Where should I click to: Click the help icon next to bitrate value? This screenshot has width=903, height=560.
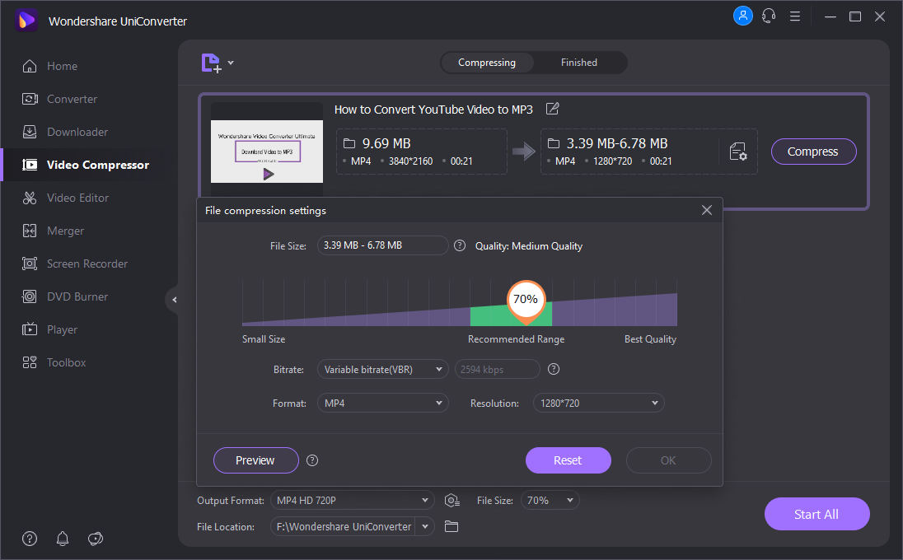point(554,370)
